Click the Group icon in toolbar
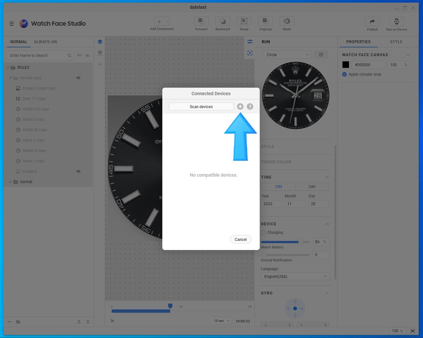423x338 pixels. [x=244, y=21]
